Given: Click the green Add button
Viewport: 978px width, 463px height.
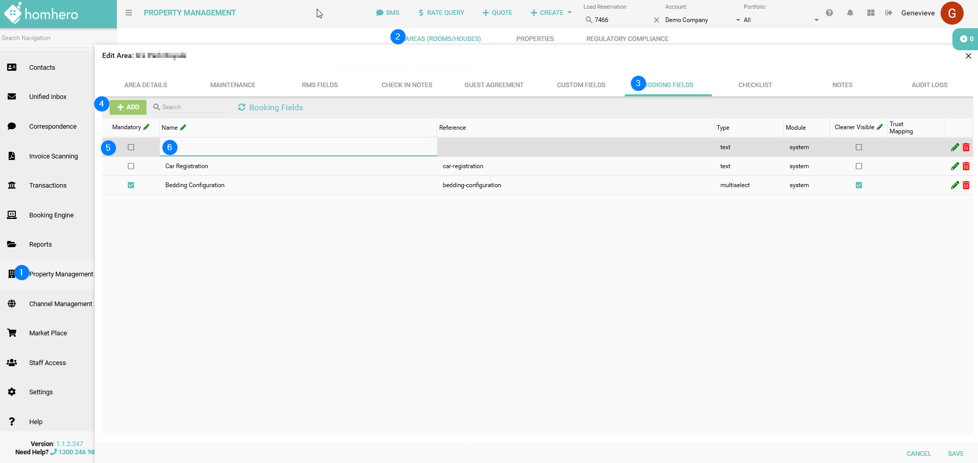Looking at the screenshot, I should pyautogui.click(x=128, y=107).
